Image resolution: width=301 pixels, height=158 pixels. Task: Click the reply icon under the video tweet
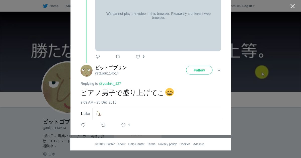pos(98,57)
